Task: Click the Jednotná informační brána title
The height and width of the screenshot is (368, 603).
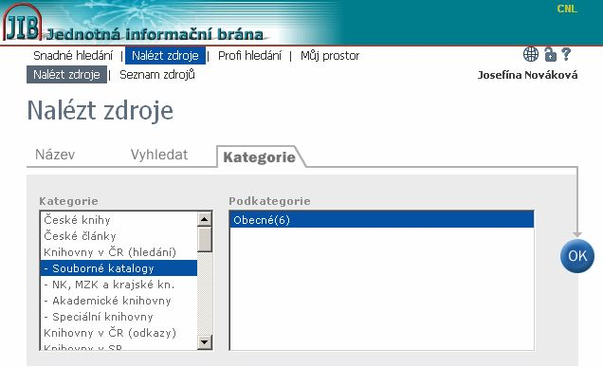Action: tap(155, 34)
